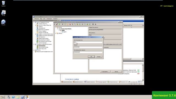Viewport: 176px width, 99px height.
Task: Open the ПУ СД desktop shortcut
Action: click(x=3, y=13)
